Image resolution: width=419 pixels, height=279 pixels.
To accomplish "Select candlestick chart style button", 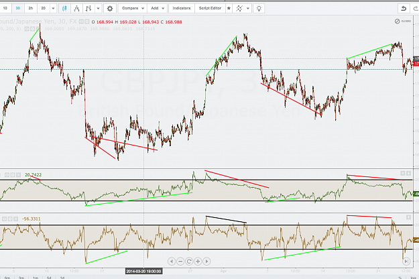I will pos(64,9).
